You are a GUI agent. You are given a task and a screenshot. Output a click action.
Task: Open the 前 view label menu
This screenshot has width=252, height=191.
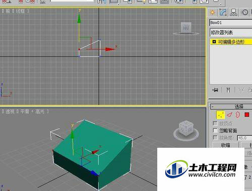click(8, 11)
